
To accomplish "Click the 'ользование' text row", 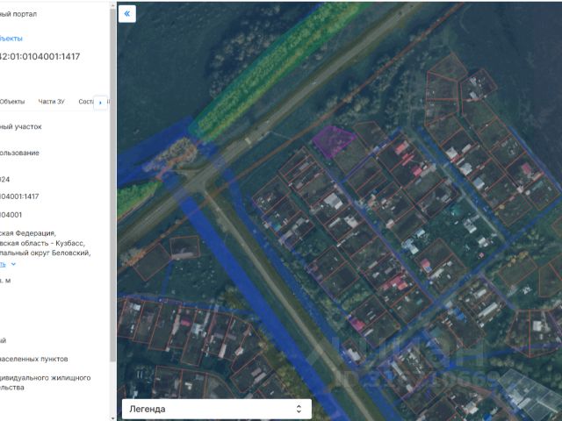I will pos(19,153).
